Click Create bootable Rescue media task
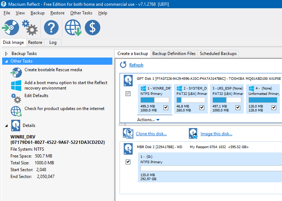282x201 pixels. click(53, 70)
